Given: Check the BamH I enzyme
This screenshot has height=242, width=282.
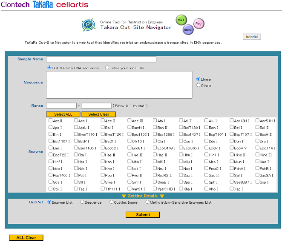Looking at the screenshot, I should [129, 127].
